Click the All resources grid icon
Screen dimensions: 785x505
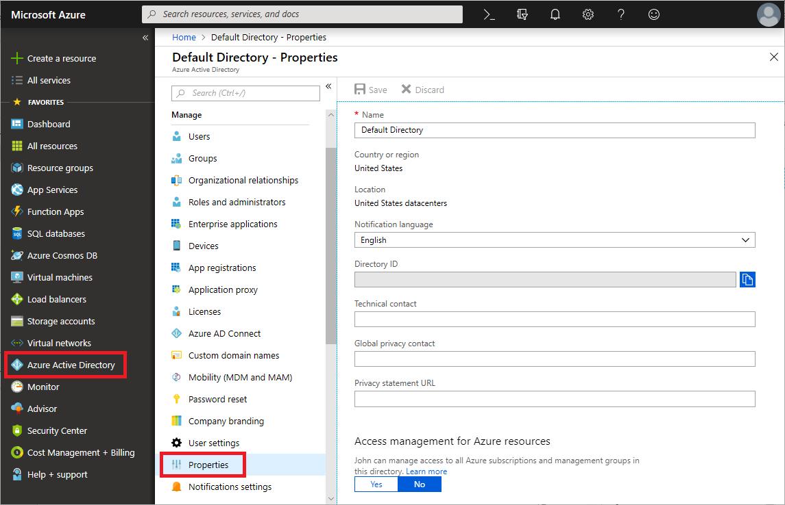tap(17, 146)
